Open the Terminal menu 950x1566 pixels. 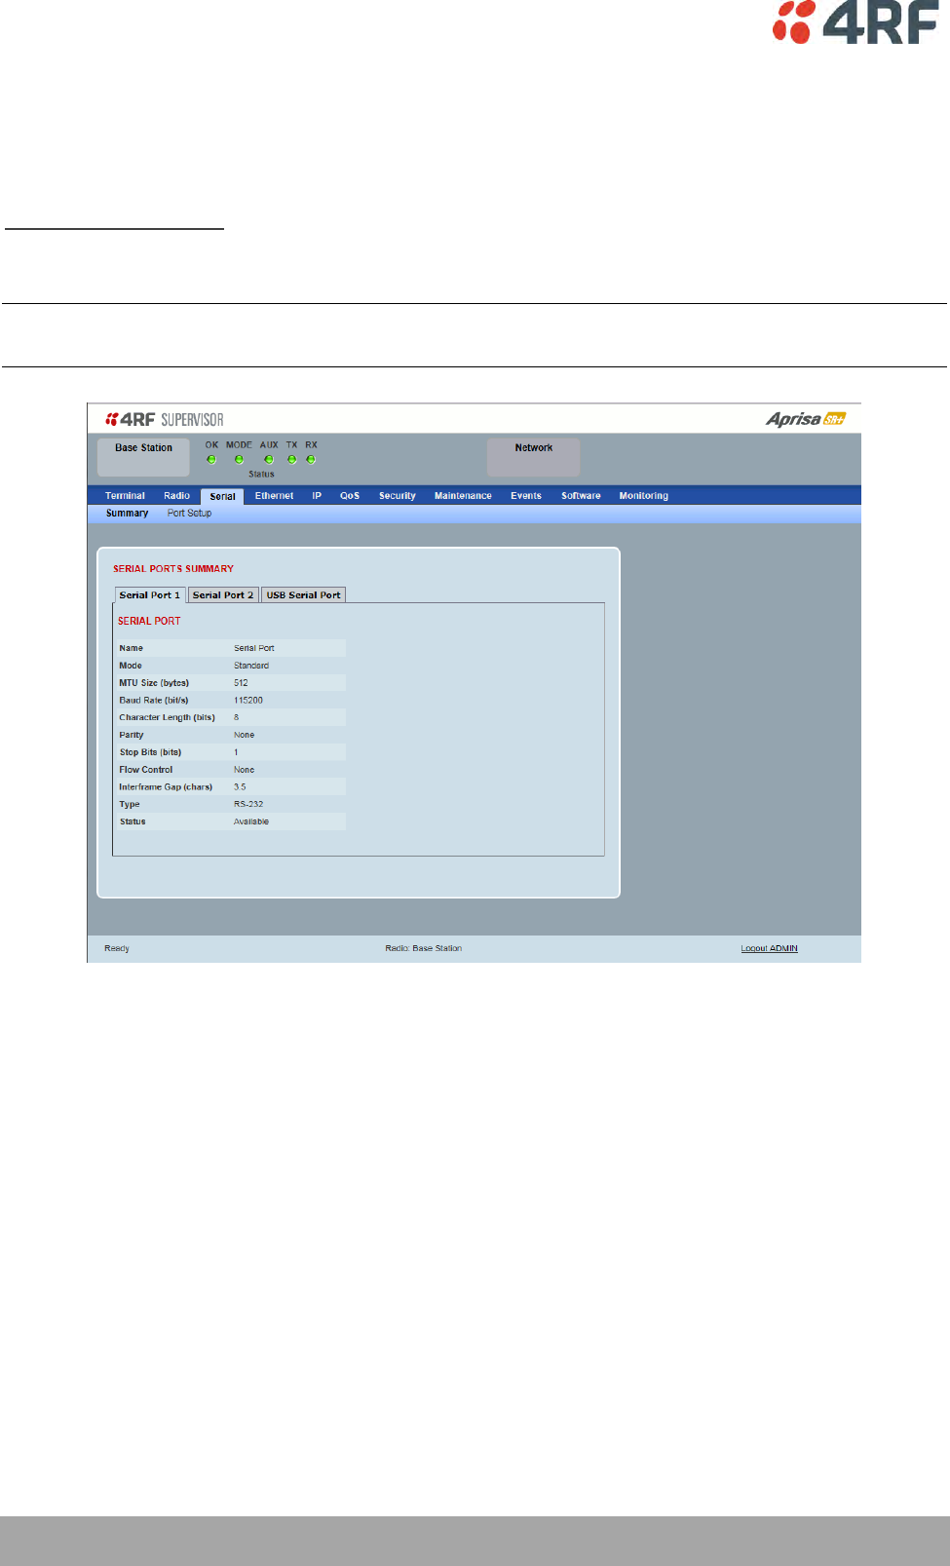pos(125,496)
